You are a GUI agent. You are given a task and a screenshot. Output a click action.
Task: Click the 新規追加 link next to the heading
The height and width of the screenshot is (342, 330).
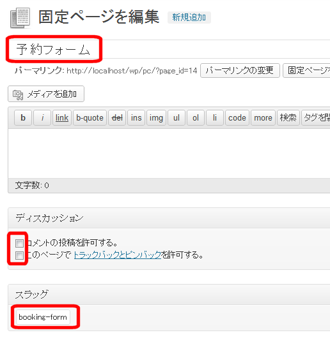coord(189,17)
